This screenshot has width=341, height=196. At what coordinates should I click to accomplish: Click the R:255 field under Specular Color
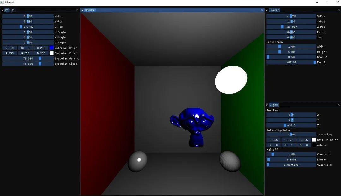(9, 53)
